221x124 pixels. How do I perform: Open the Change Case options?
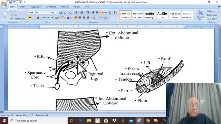click(x=57, y=18)
